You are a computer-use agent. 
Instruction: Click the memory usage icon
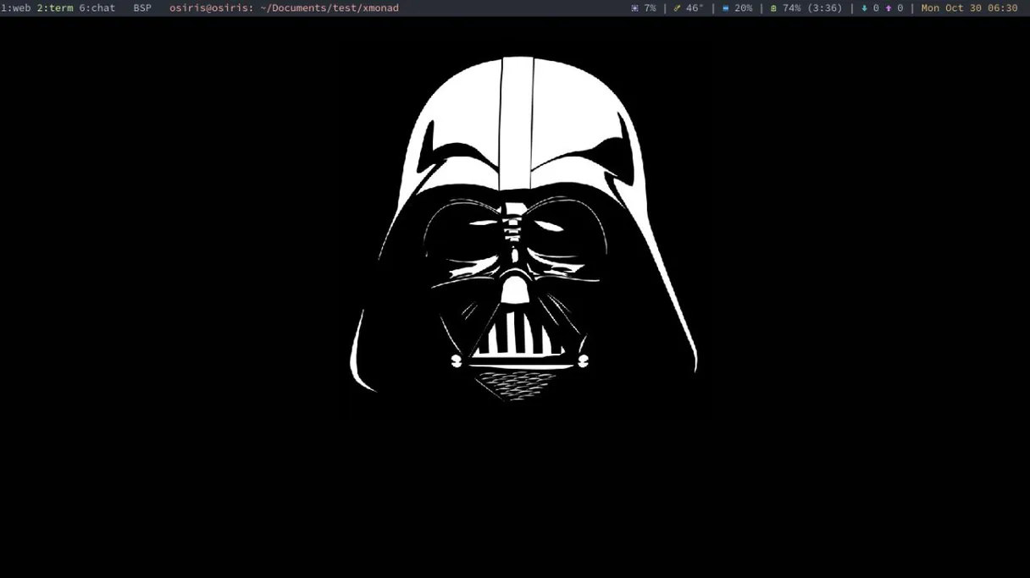click(725, 8)
